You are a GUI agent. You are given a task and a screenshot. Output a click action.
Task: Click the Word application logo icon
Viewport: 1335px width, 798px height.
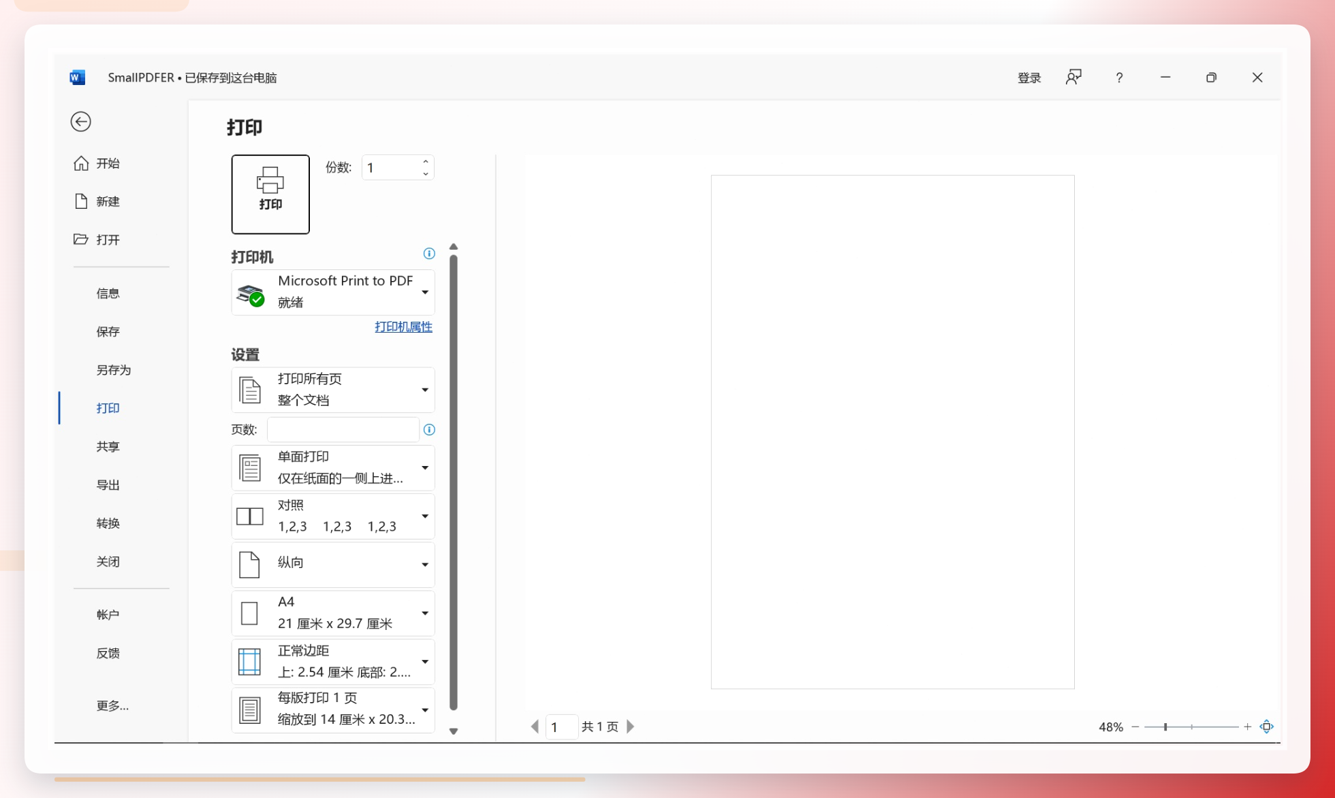[78, 78]
